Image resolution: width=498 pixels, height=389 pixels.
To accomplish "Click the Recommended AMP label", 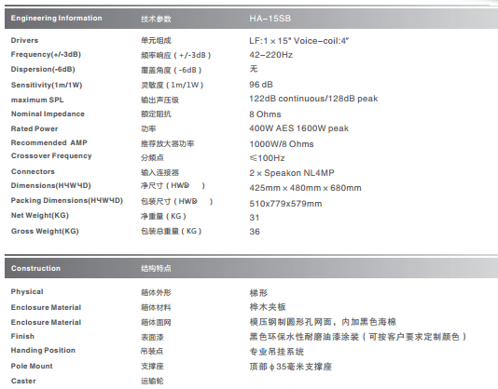I will [x=49, y=142].
